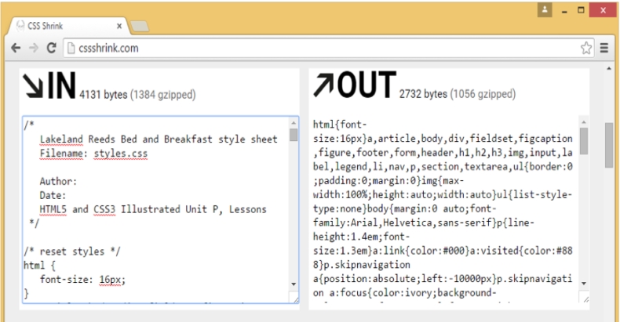Viewport: 620px width, 322px height.
Task: Click the IN textarea scroll down arrow
Action: (x=294, y=284)
